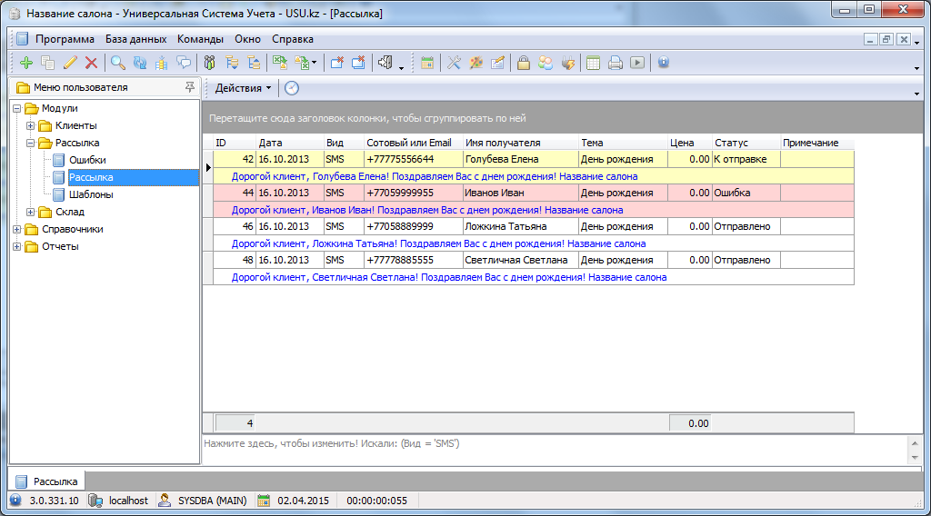931x516 pixels.
Task: Click the pencil Edit record icon
Action: click(70, 63)
